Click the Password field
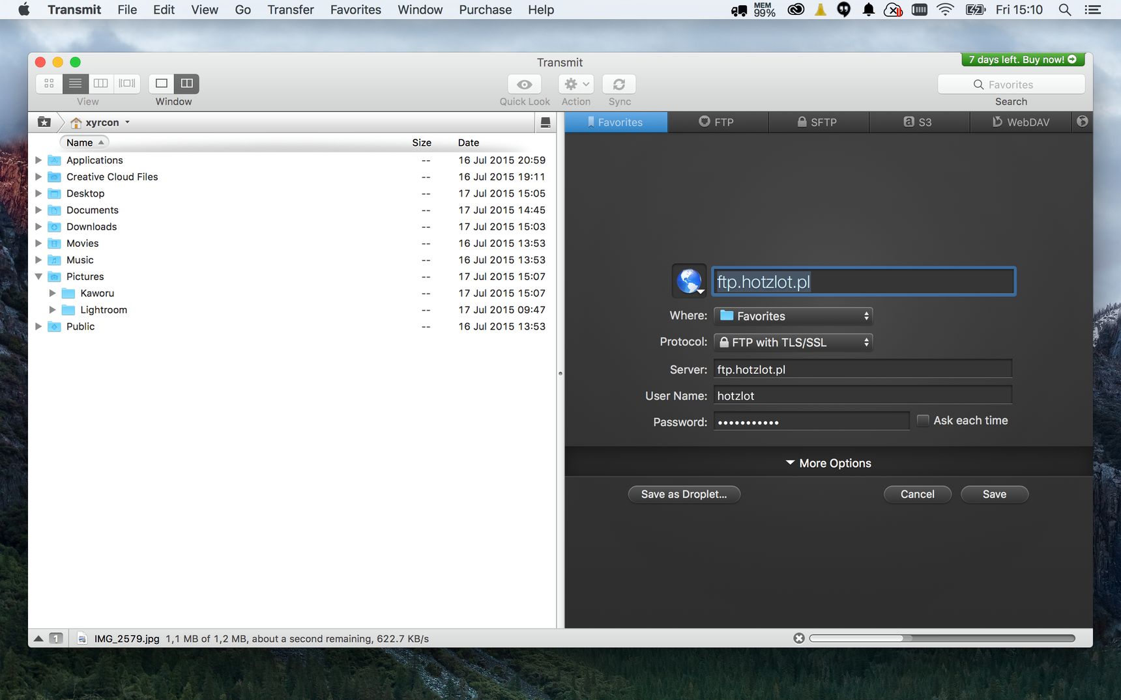This screenshot has width=1121, height=700. [811, 421]
